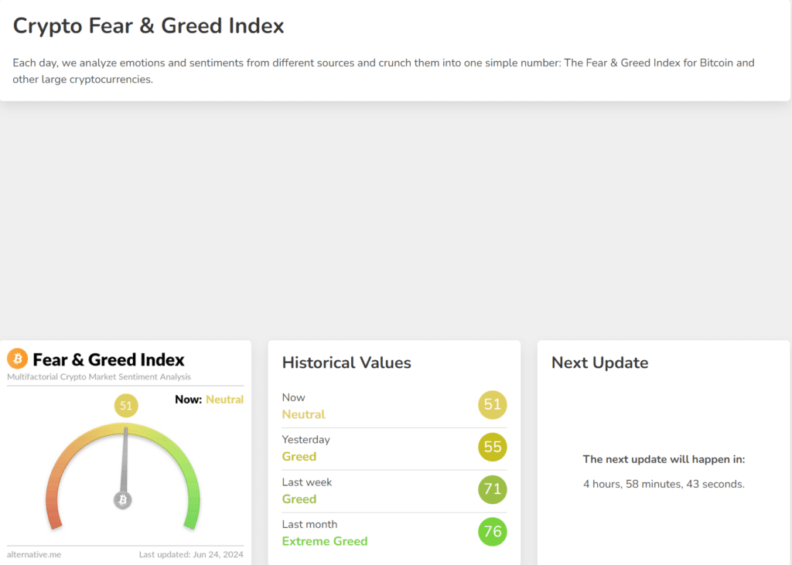Click the Last month row label
The height and width of the screenshot is (565, 792).
[309, 524]
